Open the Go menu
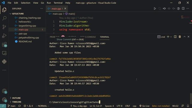Screen dimensions: 192x108 pyautogui.click(x=42, y=3)
